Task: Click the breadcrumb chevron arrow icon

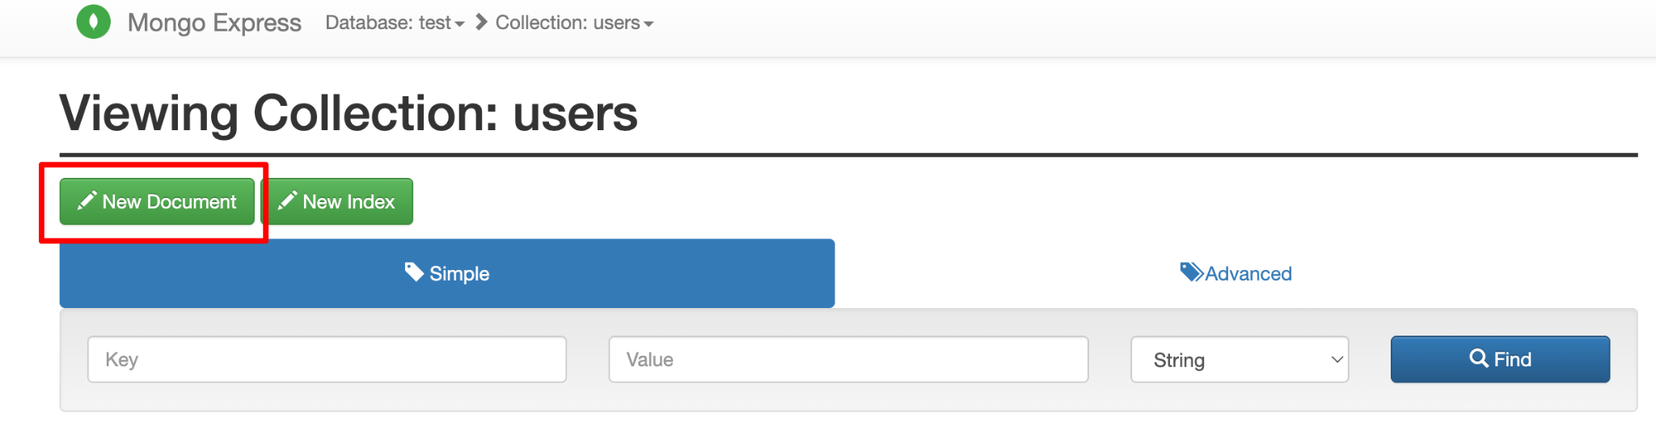Action: 481,22
